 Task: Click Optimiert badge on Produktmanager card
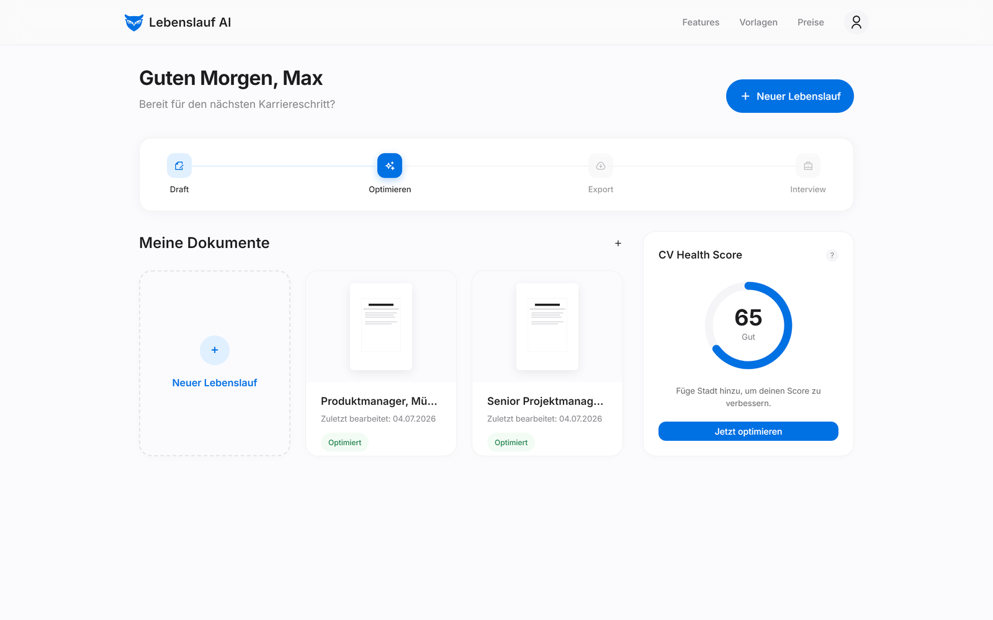pos(344,443)
